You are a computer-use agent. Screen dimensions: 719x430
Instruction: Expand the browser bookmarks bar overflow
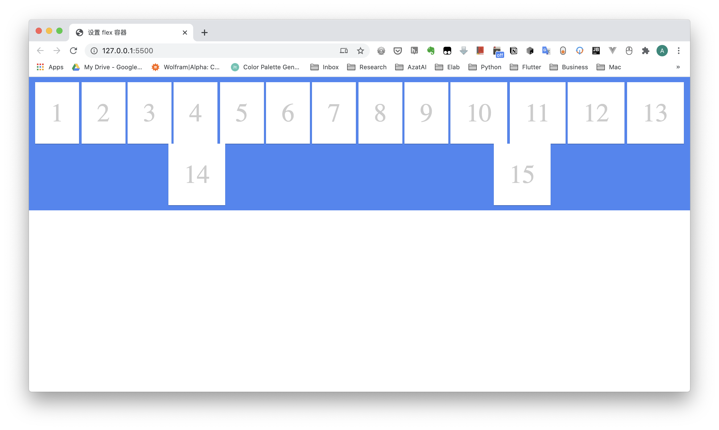tap(678, 67)
